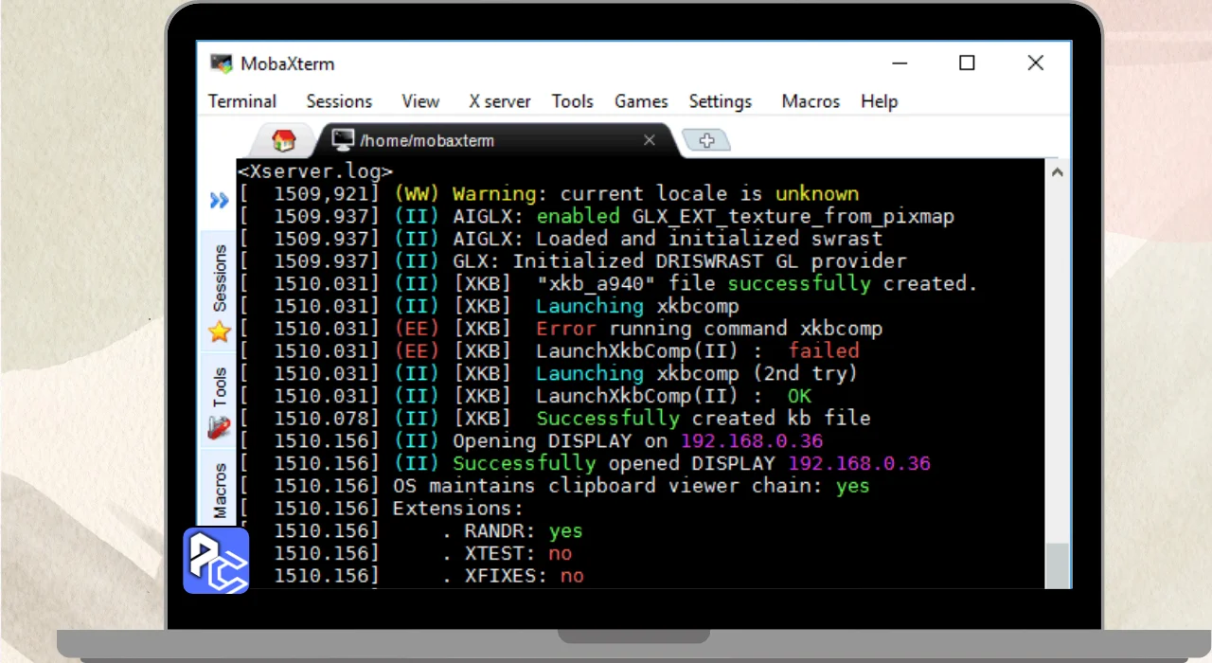Click IP in 'Successfully opened DISPLAY' line
The height and width of the screenshot is (663, 1212).
[x=859, y=464]
